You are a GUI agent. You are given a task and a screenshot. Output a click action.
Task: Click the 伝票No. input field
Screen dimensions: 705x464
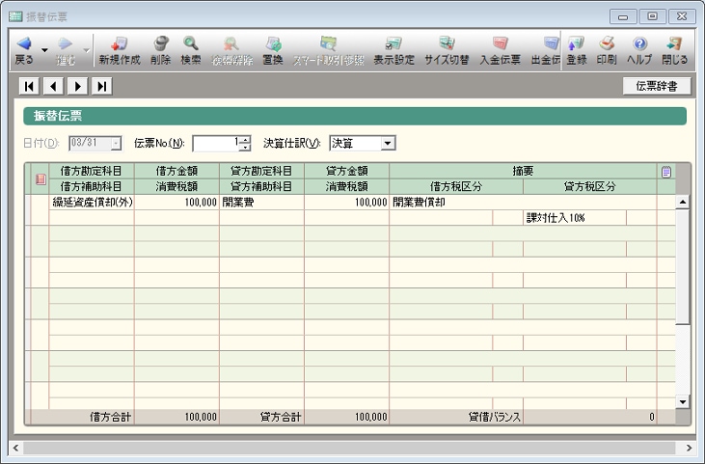coord(215,143)
